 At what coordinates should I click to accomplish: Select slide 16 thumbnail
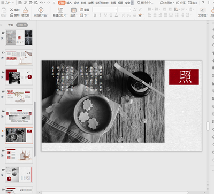click(x=19, y=116)
